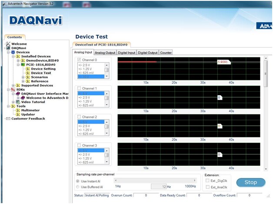Screen dimensions: 273x204
Task: Check the Ext_DigClk extension box
Action: coord(207,181)
